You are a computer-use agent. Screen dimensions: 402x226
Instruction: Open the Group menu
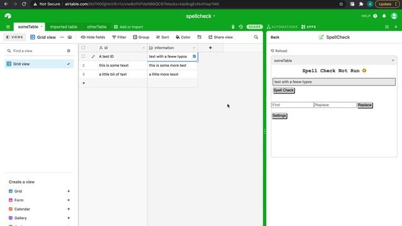[x=141, y=37]
